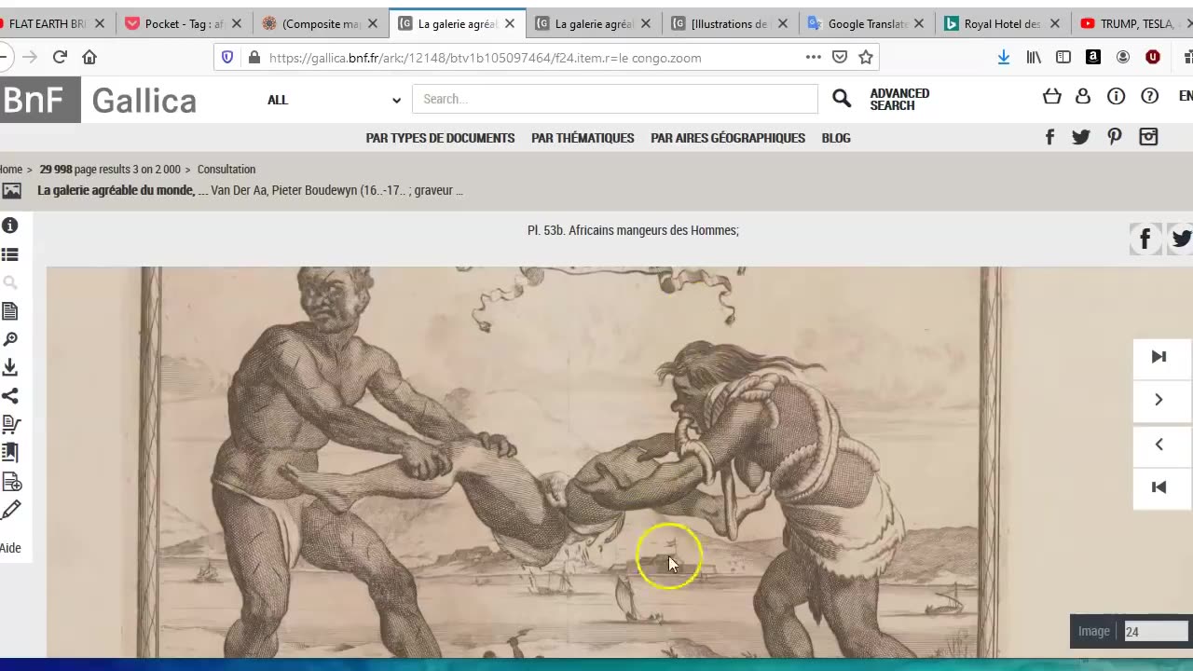Click the order reproduction cart icon

pos(11,425)
